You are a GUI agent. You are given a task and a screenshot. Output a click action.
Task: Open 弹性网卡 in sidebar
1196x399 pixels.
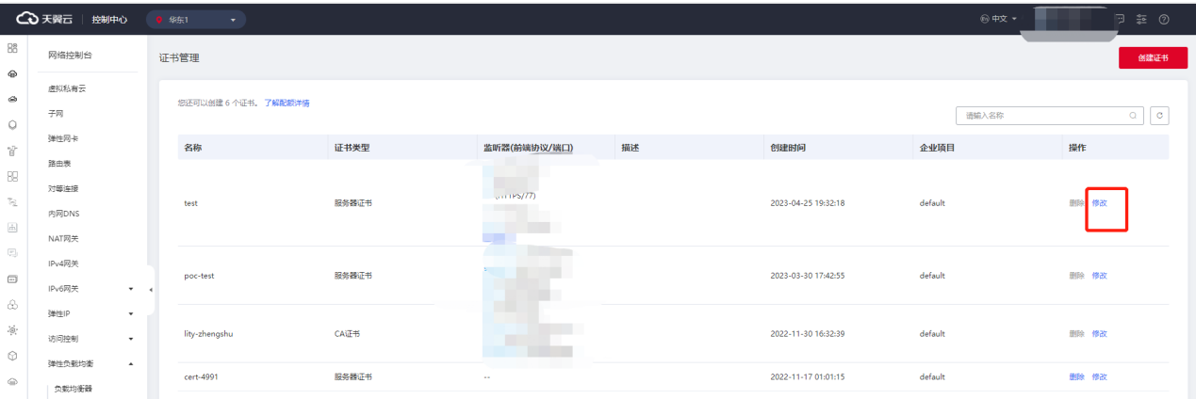(63, 138)
